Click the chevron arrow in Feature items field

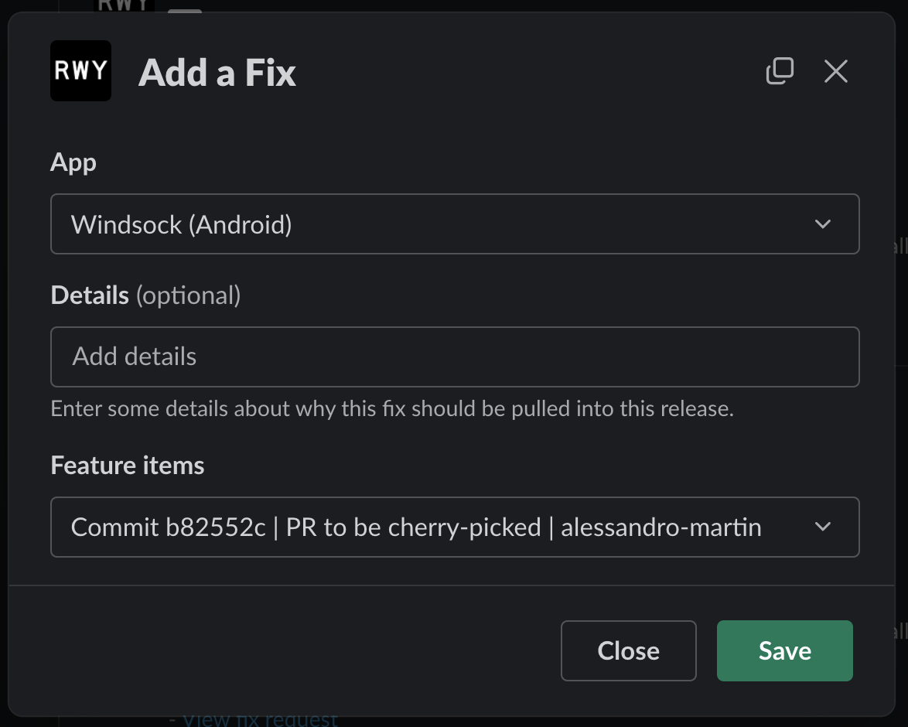click(823, 527)
